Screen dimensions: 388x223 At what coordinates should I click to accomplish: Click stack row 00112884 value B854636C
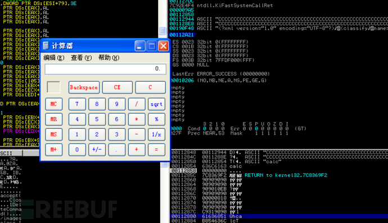pyautogui.click(x=214, y=221)
